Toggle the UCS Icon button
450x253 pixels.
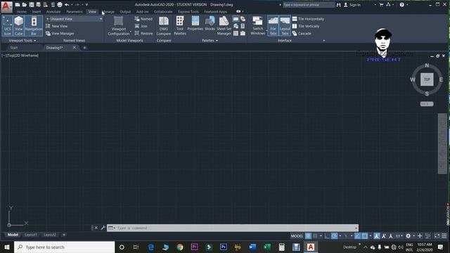tap(8, 26)
